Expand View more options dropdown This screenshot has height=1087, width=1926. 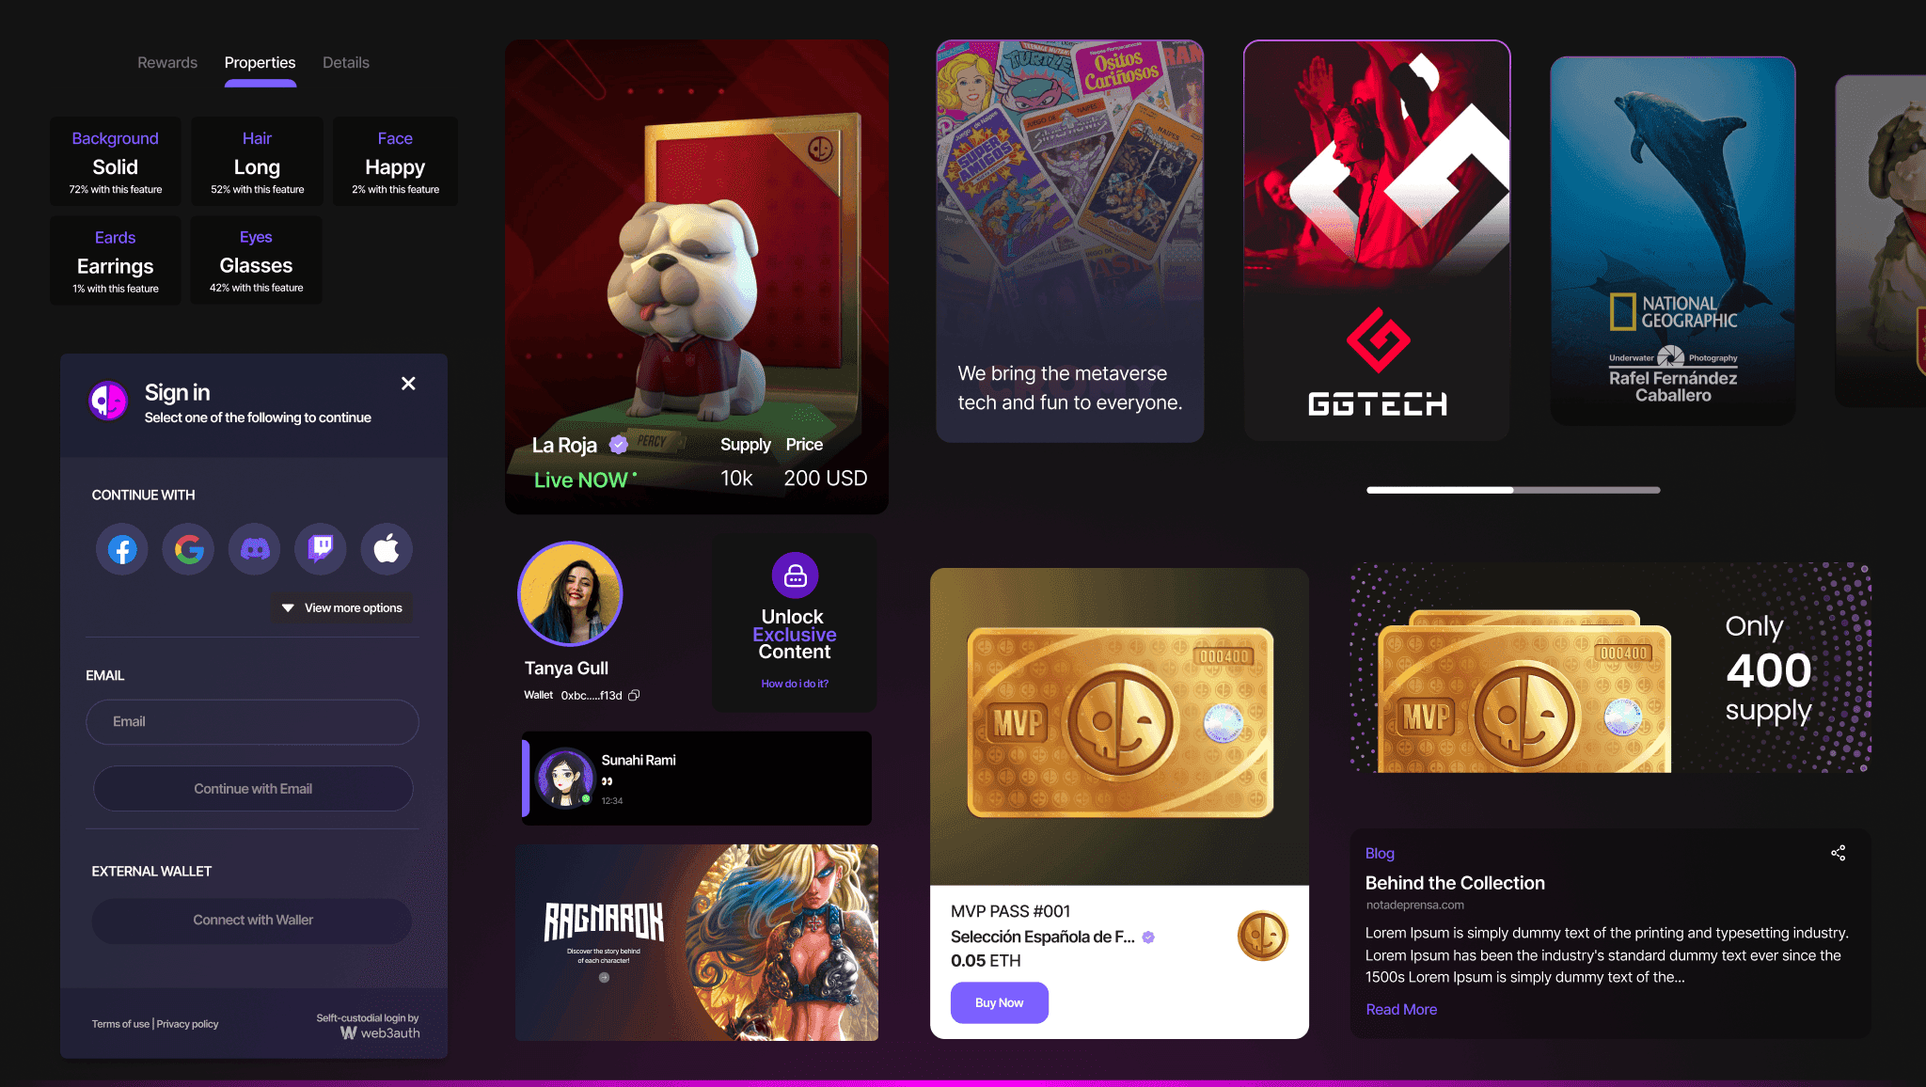tap(342, 608)
